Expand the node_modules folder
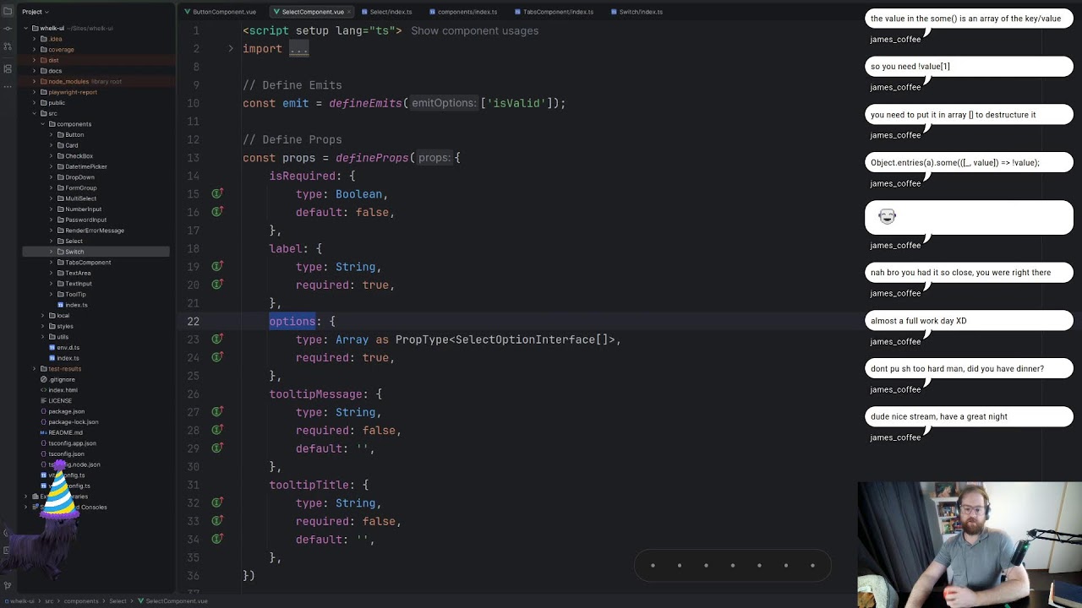1082x608 pixels. (35, 81)
